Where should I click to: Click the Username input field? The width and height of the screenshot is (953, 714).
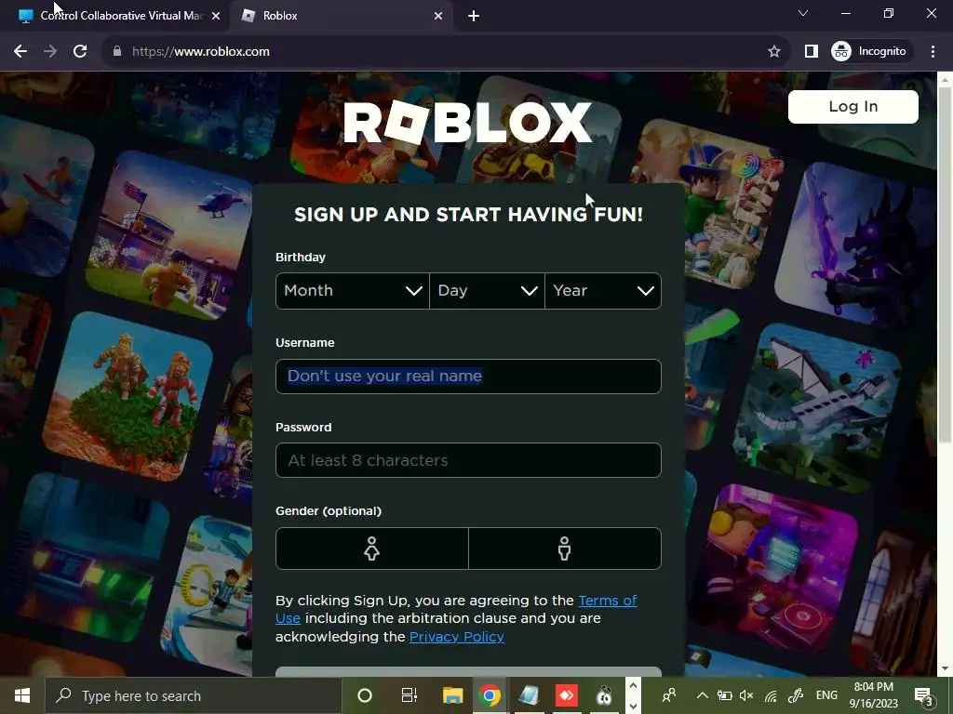click(468, 377)
